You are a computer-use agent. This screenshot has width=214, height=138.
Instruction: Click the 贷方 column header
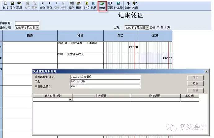pyautogui.click(x=155, y=35)
